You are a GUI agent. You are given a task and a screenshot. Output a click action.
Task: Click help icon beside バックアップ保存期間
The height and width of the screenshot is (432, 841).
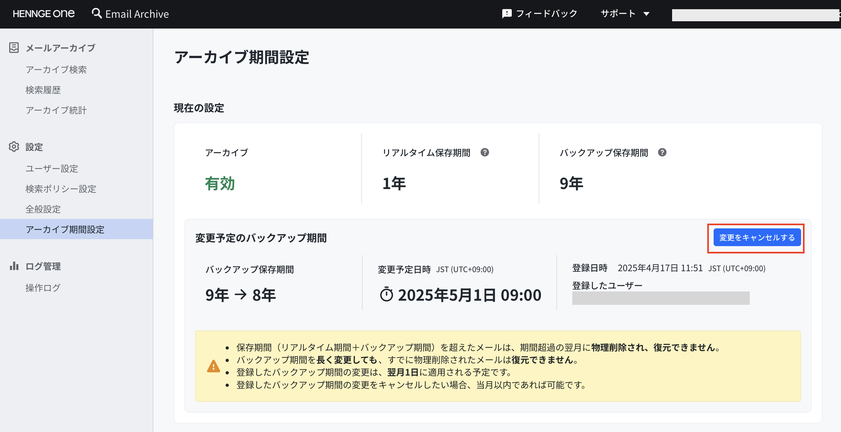[x=662, y=152]
